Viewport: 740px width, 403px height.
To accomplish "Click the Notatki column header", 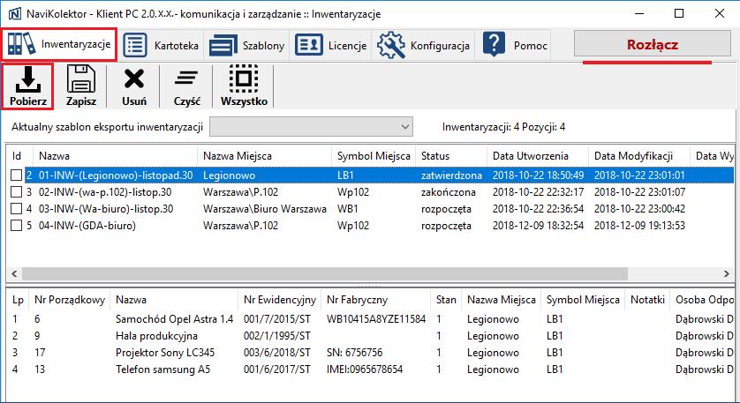I will 647,300.
